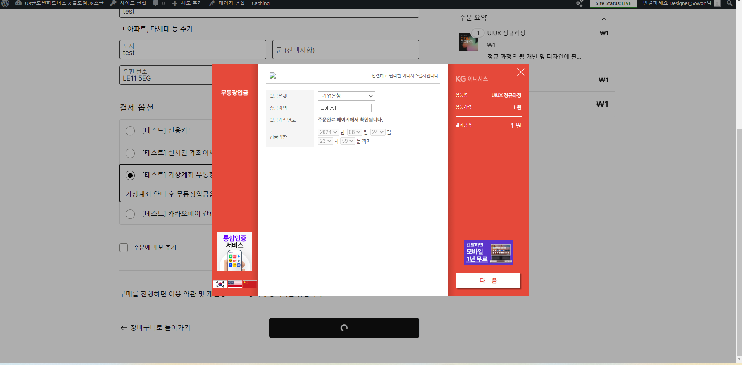Open 새로 추가 menu

point(187,3)
